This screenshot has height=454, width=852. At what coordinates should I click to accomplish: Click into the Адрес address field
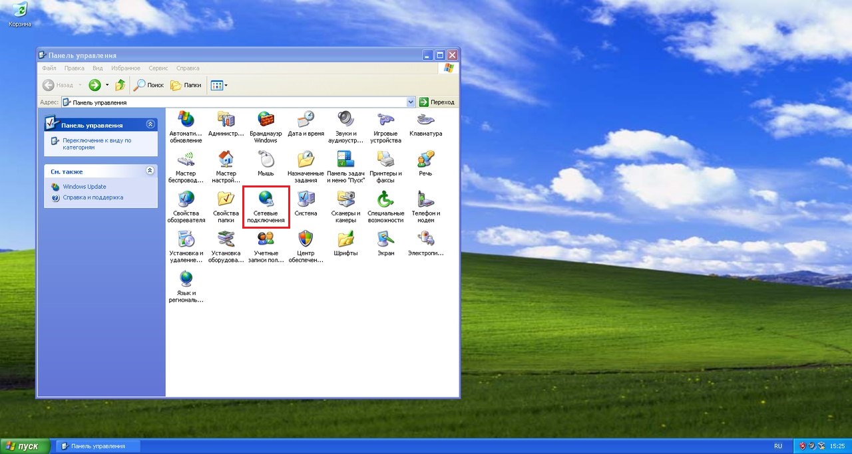coord(238,102)
